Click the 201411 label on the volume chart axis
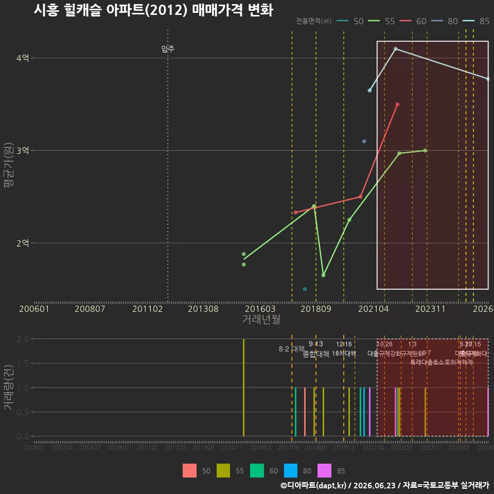 tap(231, 447)
